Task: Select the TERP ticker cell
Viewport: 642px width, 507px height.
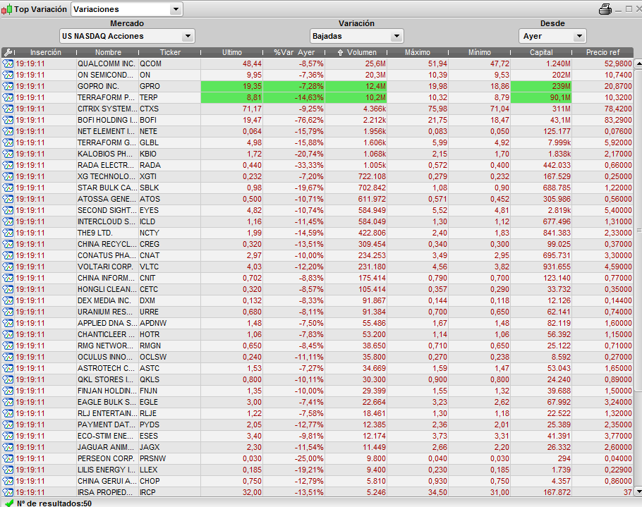Action: [x=169, y=97]
